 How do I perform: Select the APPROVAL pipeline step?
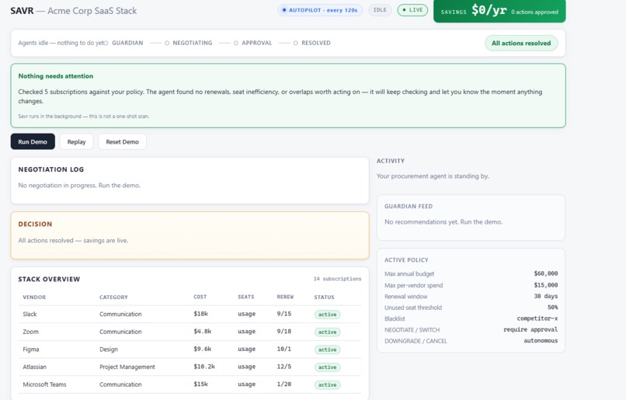252,43
